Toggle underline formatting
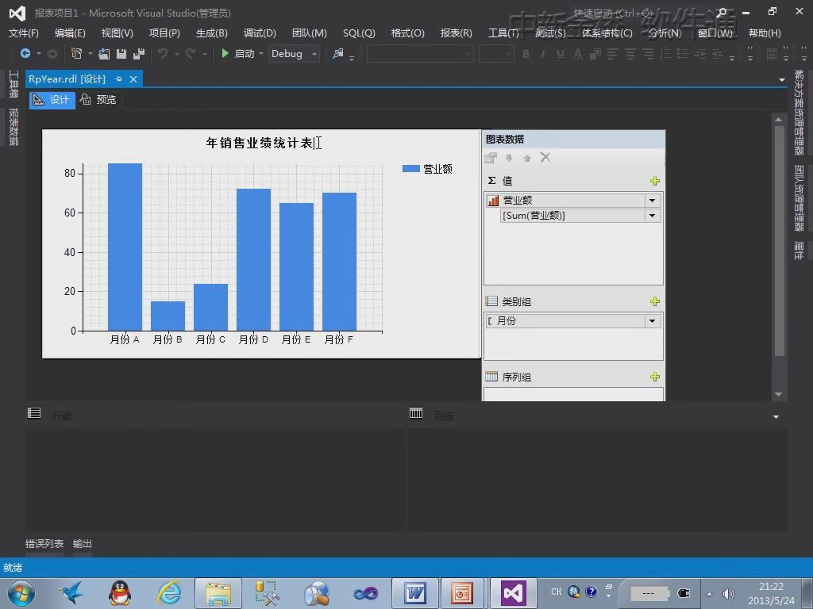The height and width of the screenshot is (609, 813). point(560,54)
